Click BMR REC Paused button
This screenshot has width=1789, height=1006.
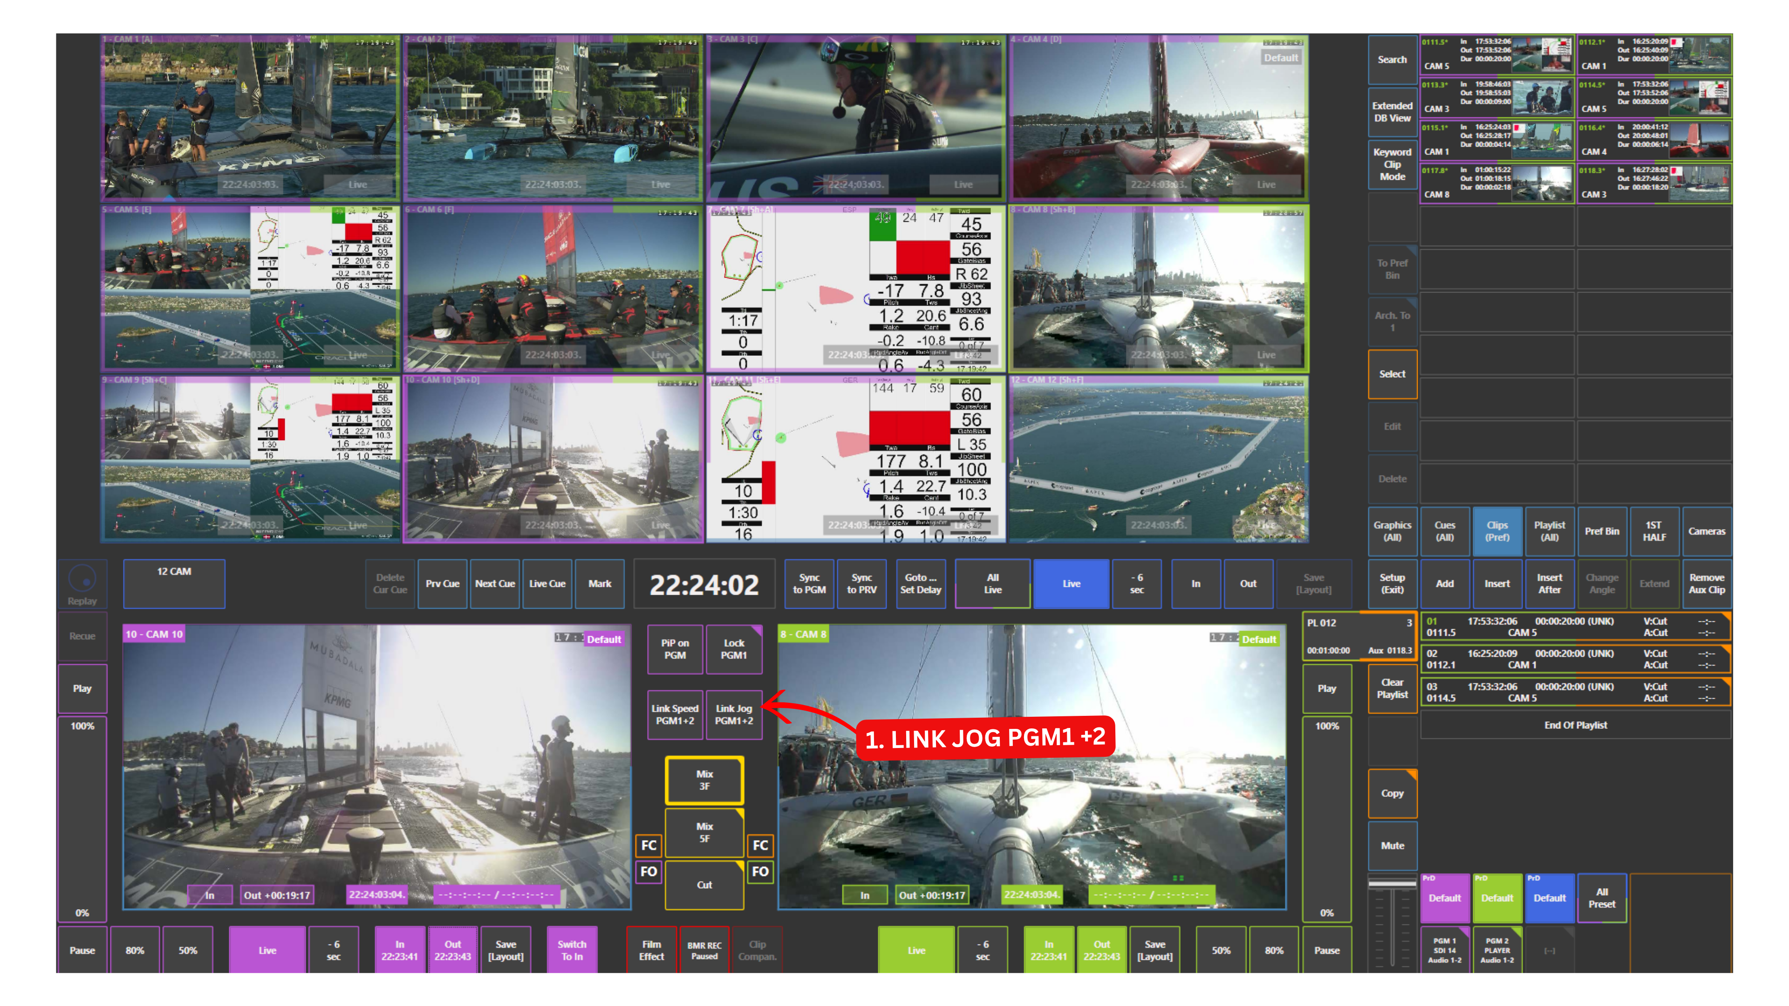coord(704,950)
